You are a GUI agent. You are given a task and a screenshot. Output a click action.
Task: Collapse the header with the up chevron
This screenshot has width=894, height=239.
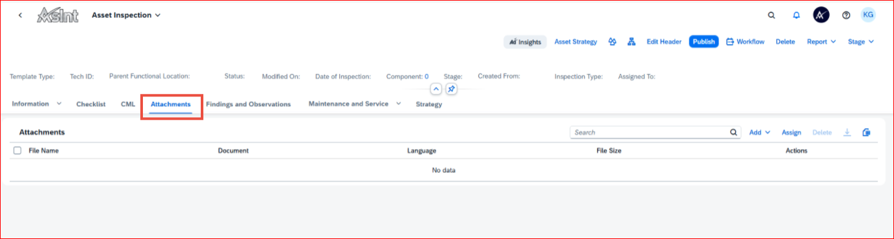[x=437, y=89]
